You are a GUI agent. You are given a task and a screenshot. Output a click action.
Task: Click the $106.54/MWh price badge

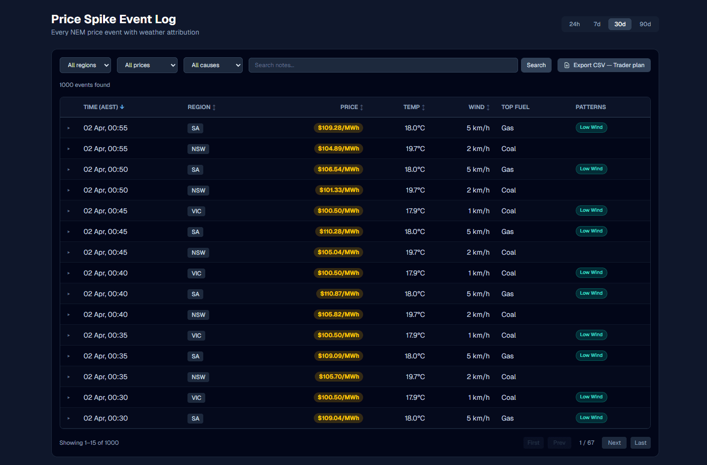tap(338, 169)
